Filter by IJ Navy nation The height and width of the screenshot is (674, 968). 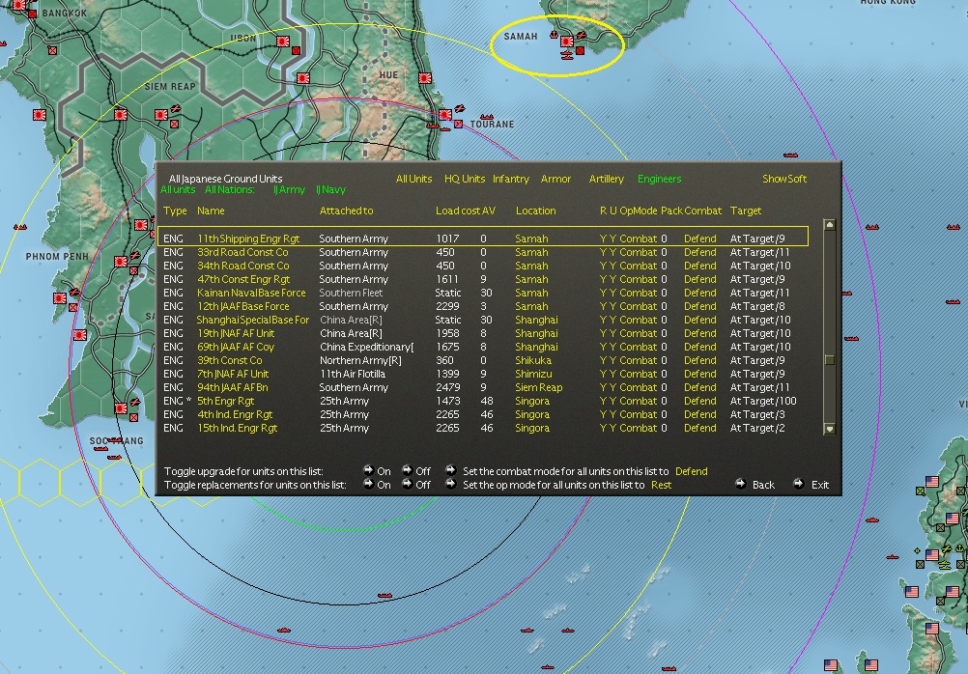pyautogui.click(x=331, y=189)
